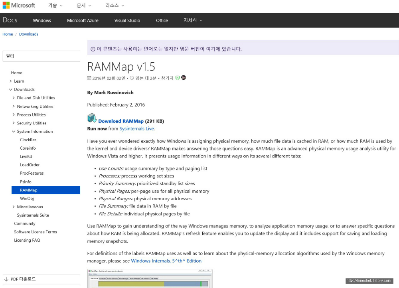Expand Process Utilities node
The image size is (399, 288).
pos(14,114)
